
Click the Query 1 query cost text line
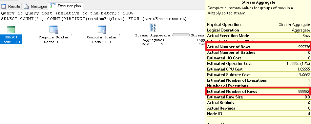click(x=67, y=13)
